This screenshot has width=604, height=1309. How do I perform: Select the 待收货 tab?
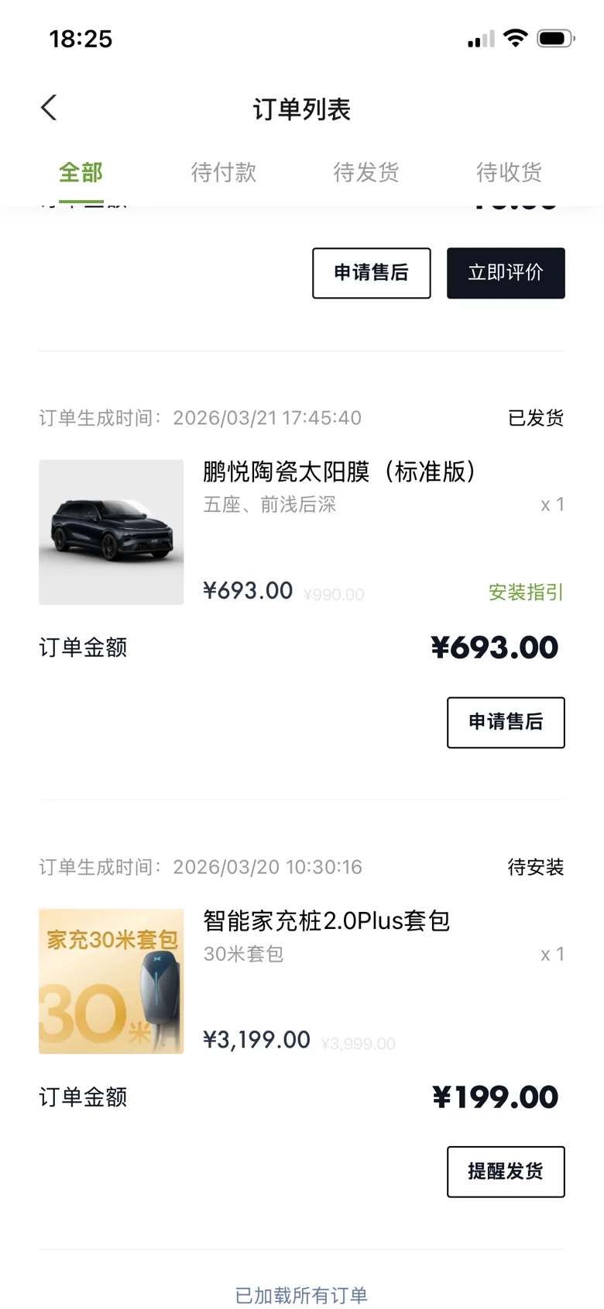pyautogui.click(x=509, y=172)
